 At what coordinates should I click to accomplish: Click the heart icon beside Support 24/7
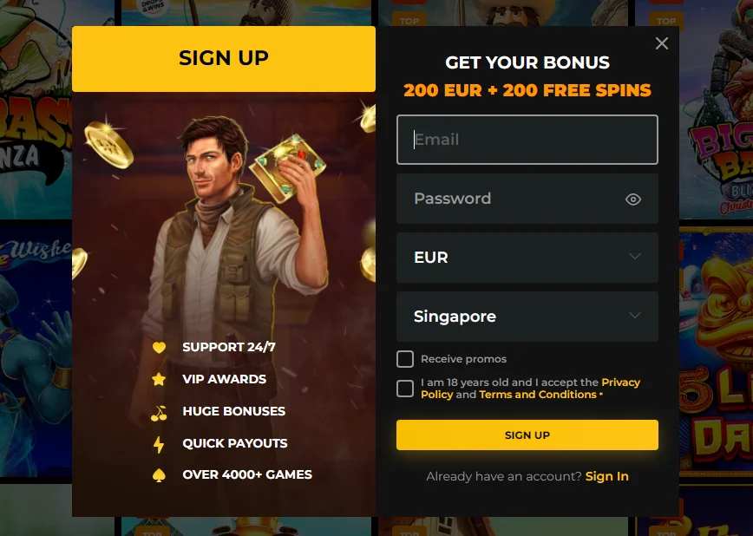(x=159, y=347)
